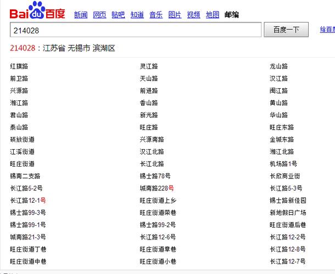Click the 锡南二支路 entry
Image resolution: width=335 pixels, height=274 pixels.
click(x=25, y=176)
